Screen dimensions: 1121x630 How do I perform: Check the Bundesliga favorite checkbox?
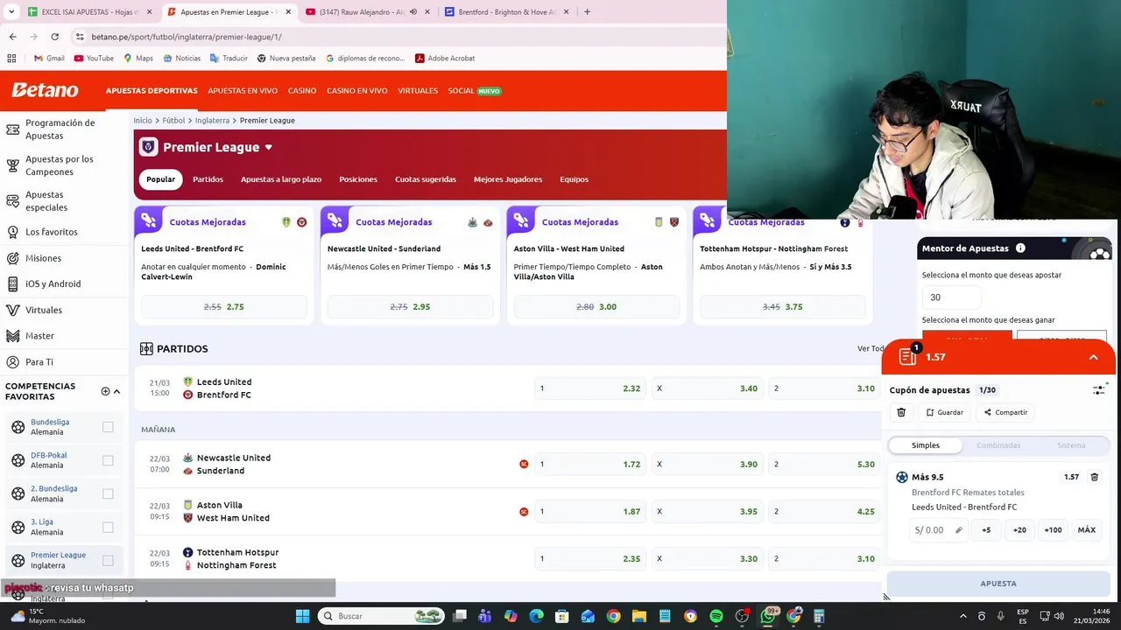tap(108, 427)
